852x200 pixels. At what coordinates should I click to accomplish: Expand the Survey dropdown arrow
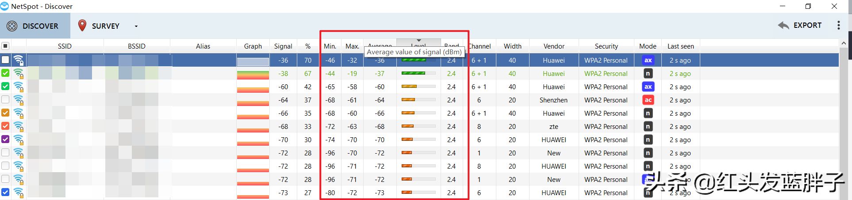136,26
